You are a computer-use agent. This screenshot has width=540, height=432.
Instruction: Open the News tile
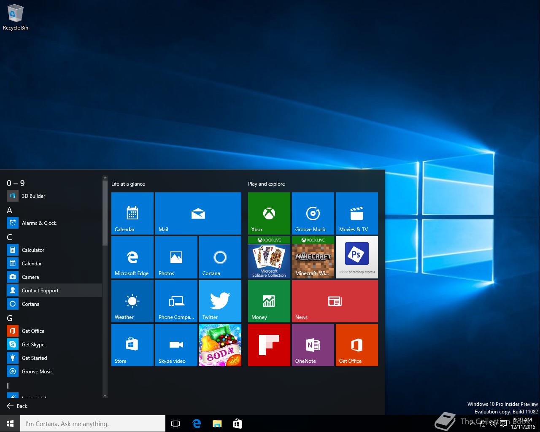335,301
